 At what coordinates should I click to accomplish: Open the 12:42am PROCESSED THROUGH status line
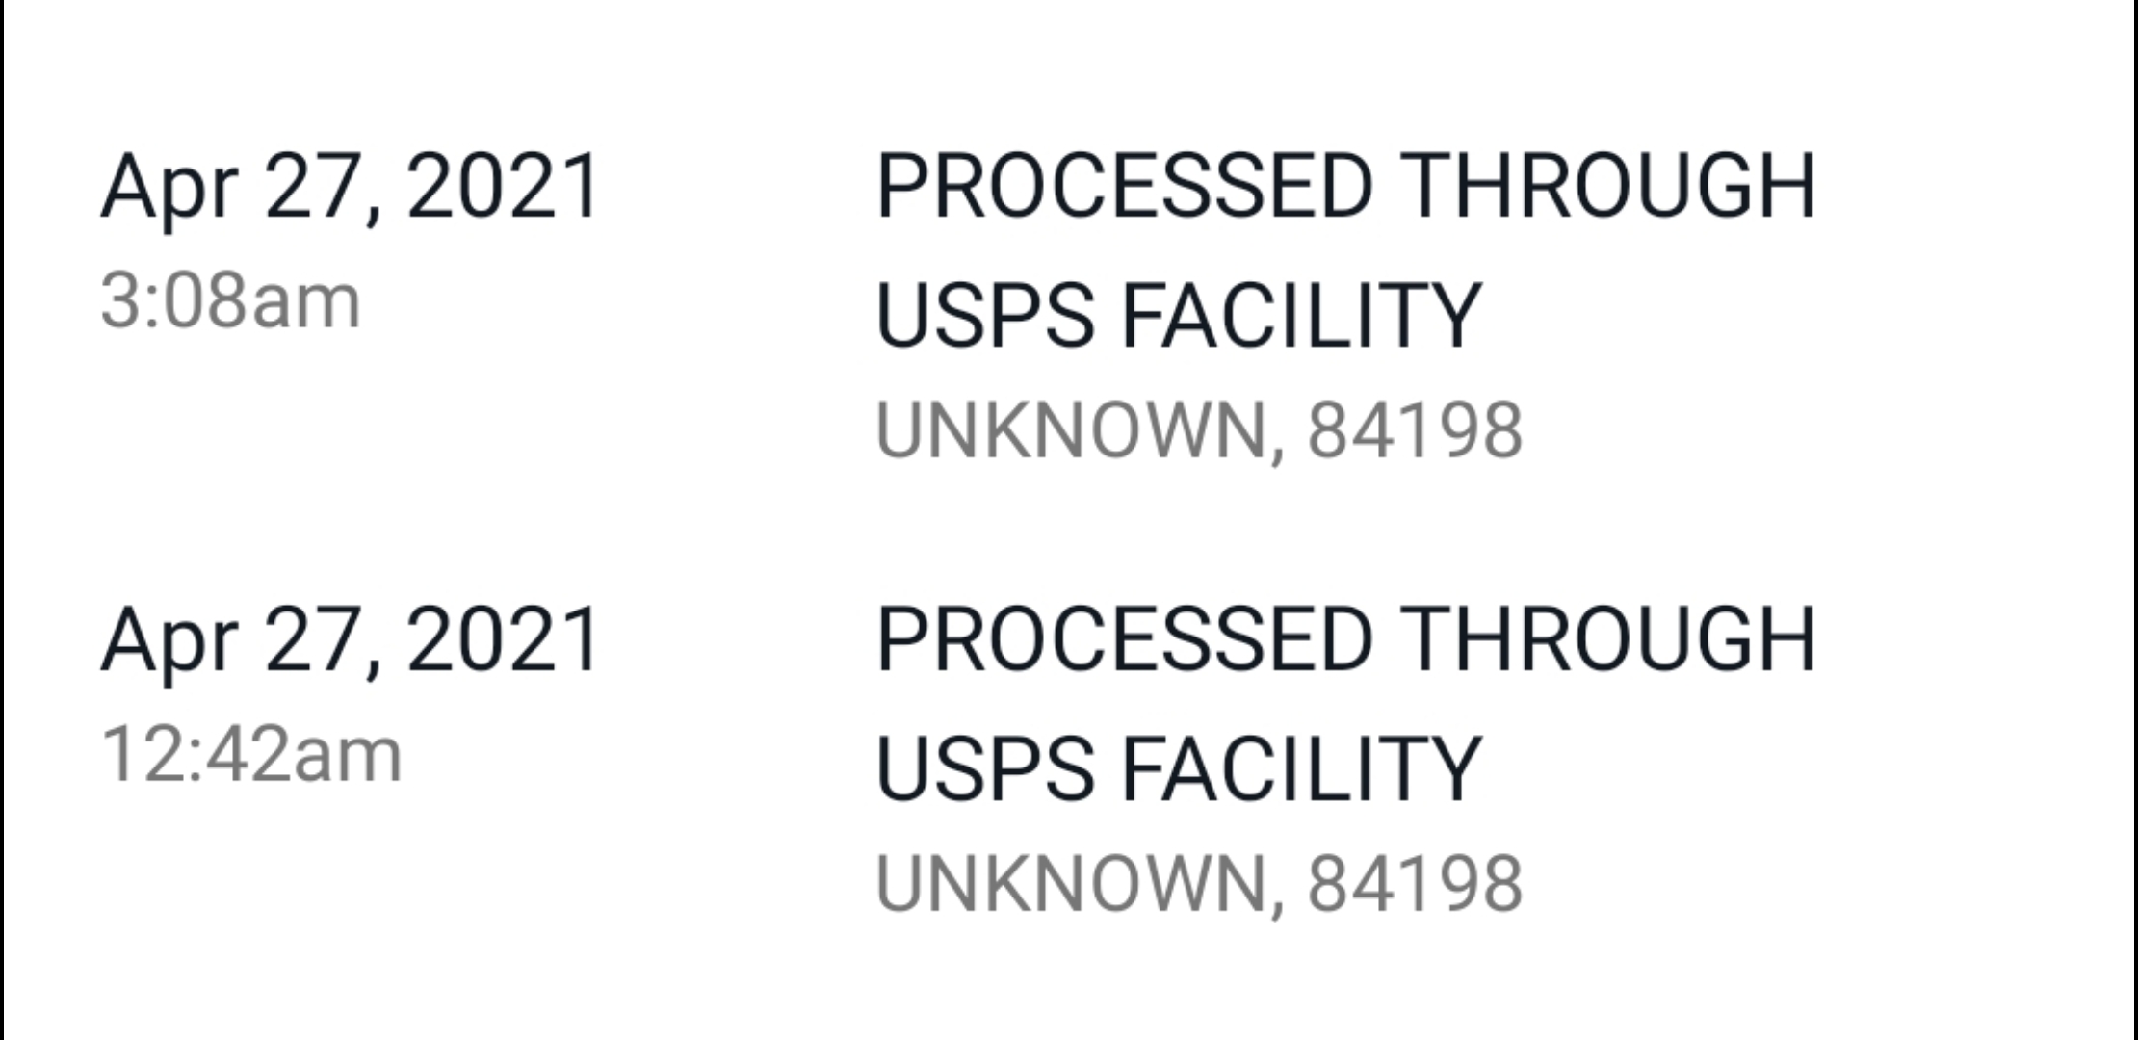[x=1346, y=639]
